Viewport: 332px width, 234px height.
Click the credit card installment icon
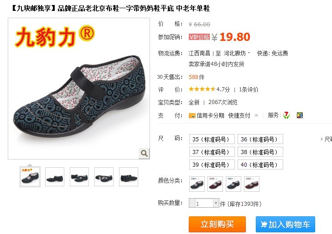[192, 115]
